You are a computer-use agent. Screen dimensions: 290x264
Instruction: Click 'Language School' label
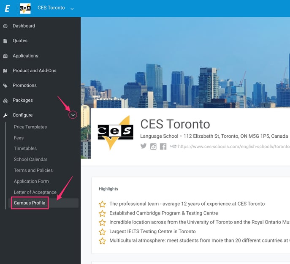(159, 136)
